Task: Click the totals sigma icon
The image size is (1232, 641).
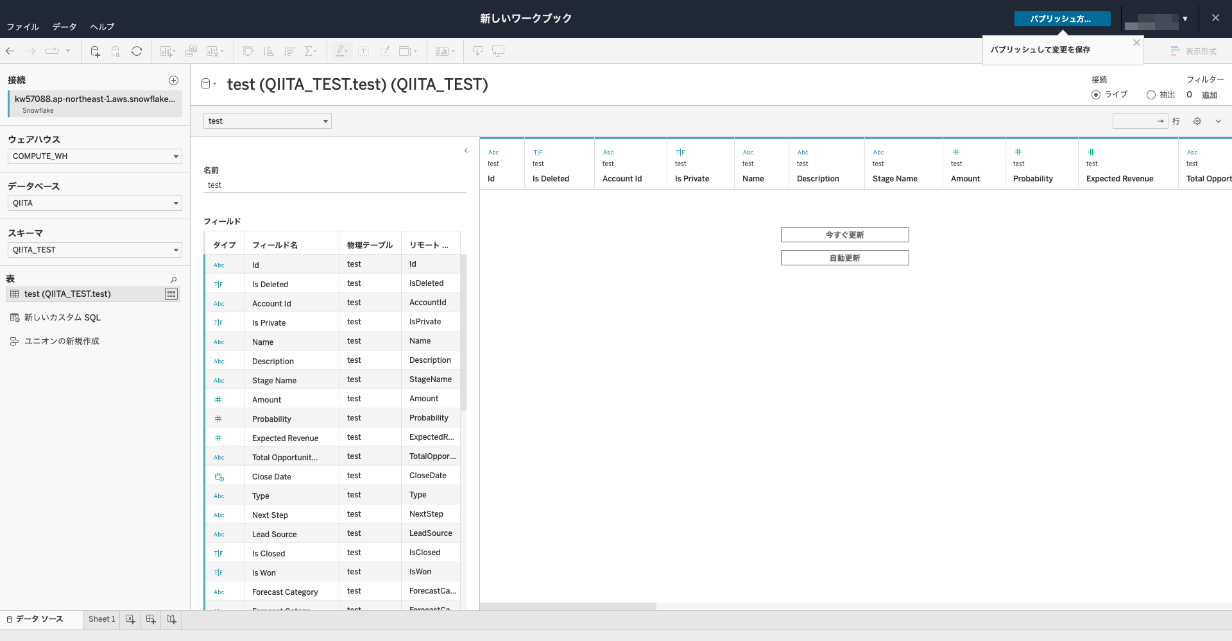Action: 311,51
